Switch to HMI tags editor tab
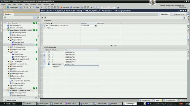Screen dimensions: 190x106 coord(115,104)
